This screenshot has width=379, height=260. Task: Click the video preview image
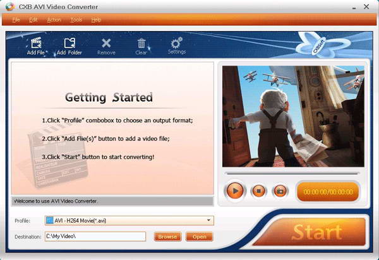point(293,116)
